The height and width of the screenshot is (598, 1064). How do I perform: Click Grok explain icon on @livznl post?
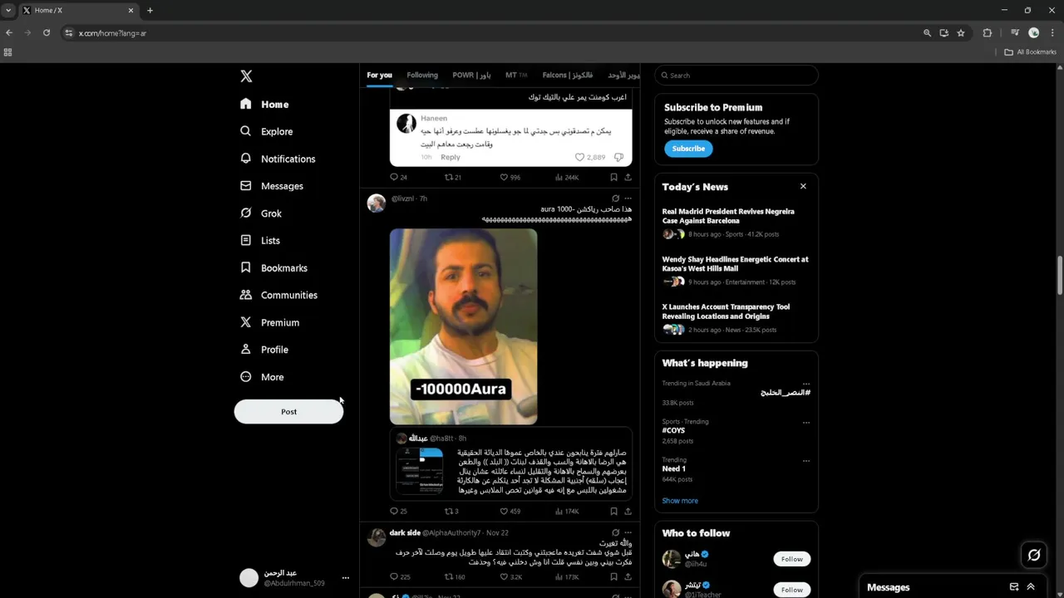[615, 199]
